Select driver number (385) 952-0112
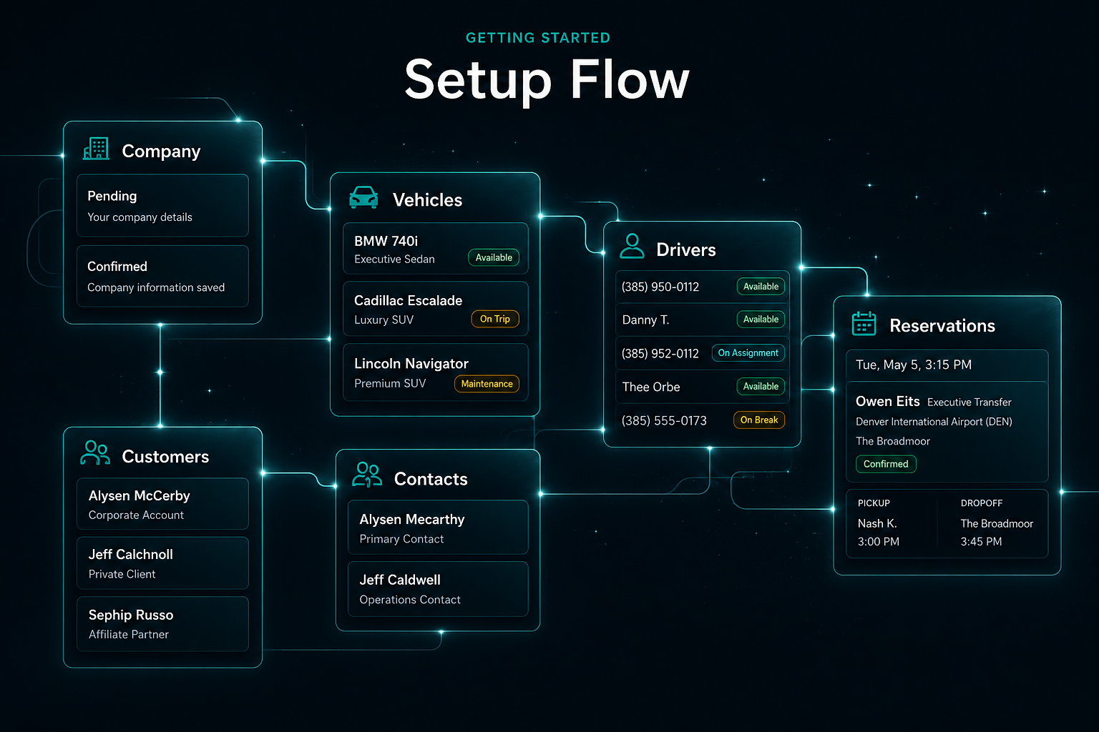 pos(660,353)
